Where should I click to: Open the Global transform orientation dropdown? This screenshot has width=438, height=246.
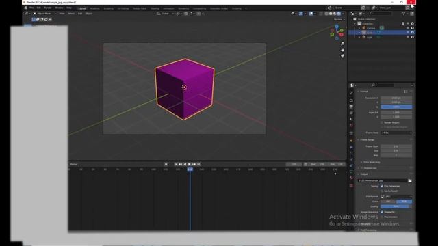pyautogui.click(x=166, y=14)
